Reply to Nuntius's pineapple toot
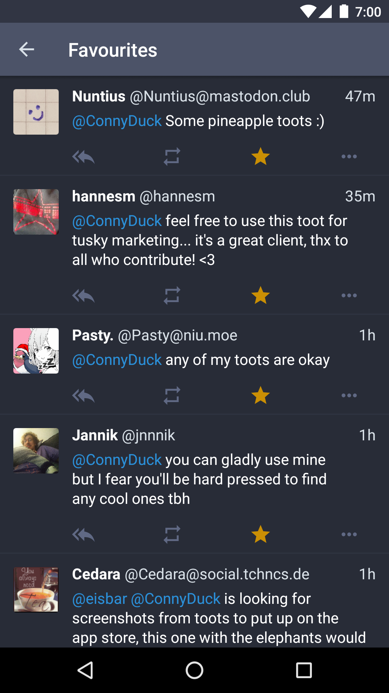This screenshot has height=693, width=389. click(83, 157)
